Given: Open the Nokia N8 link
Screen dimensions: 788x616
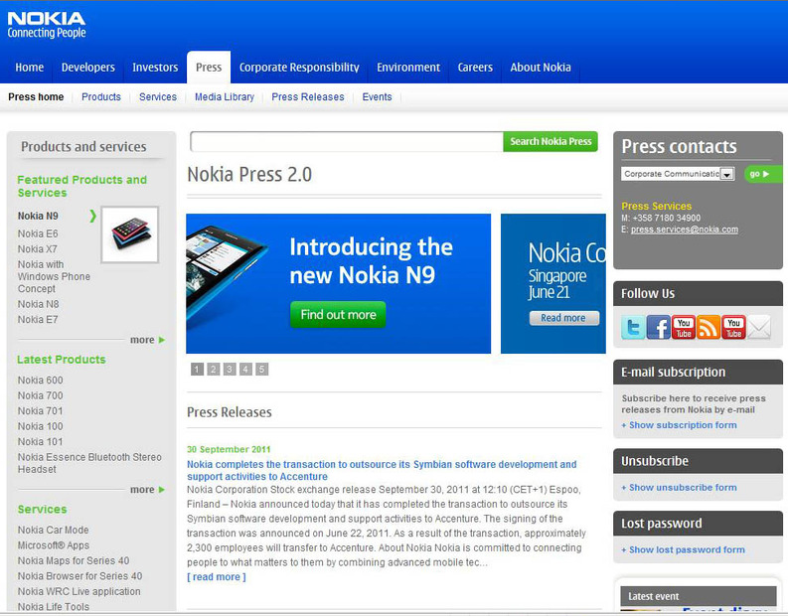Looking at the screenshot, I should 38,304.
